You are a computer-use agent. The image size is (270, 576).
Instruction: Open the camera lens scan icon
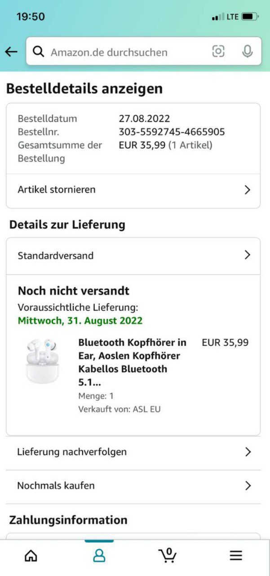(218, 51)
